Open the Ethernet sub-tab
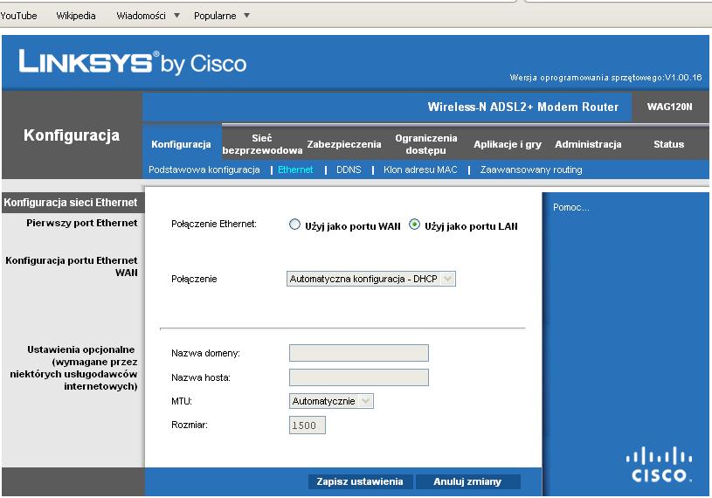This screenshot has width=712, height=498. pyautogui.click(x=295, y=169)
